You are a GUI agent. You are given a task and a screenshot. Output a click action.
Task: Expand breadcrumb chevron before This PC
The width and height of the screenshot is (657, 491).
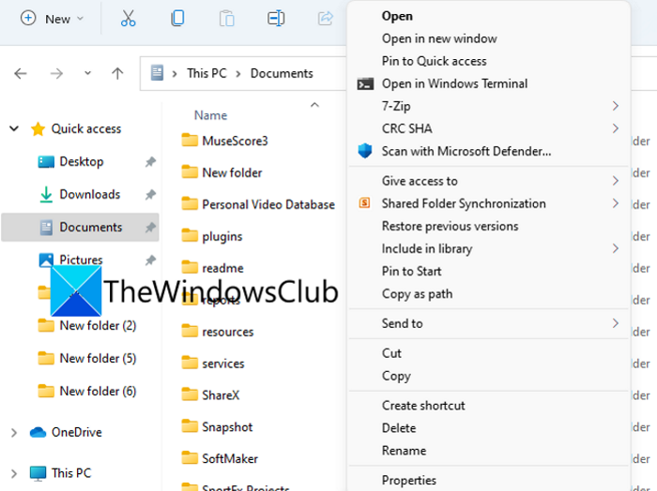[175, 74]
